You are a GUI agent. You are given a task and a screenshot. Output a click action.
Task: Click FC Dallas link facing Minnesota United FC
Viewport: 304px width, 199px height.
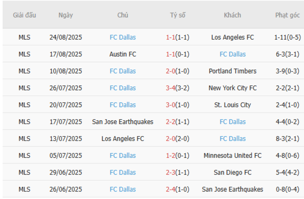pyautogui.click(x=123, y=155)
